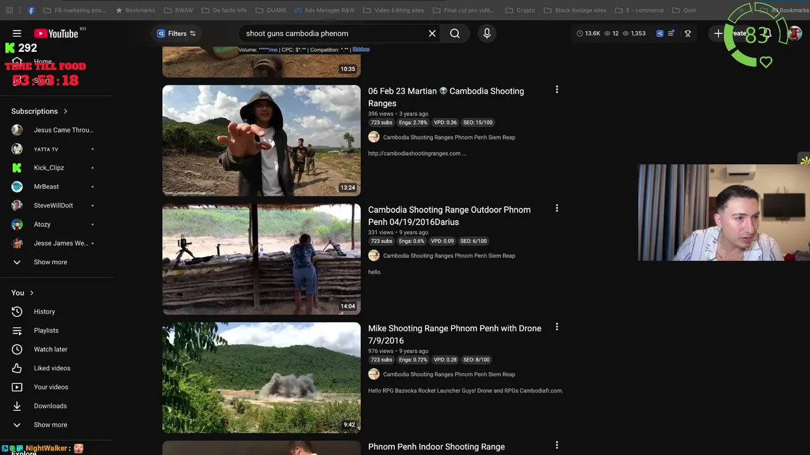Open title '06 Feb 23 Martian Cambodia Shooting Ranges'

(x=446, y=97)
